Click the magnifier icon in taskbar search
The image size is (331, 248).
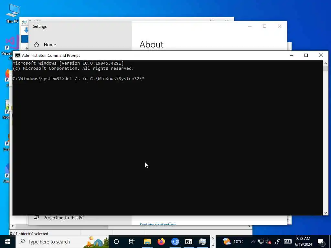coord(22,242)
